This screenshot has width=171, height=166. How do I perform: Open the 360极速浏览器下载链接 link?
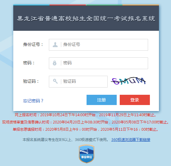click(x=131, y=139)
